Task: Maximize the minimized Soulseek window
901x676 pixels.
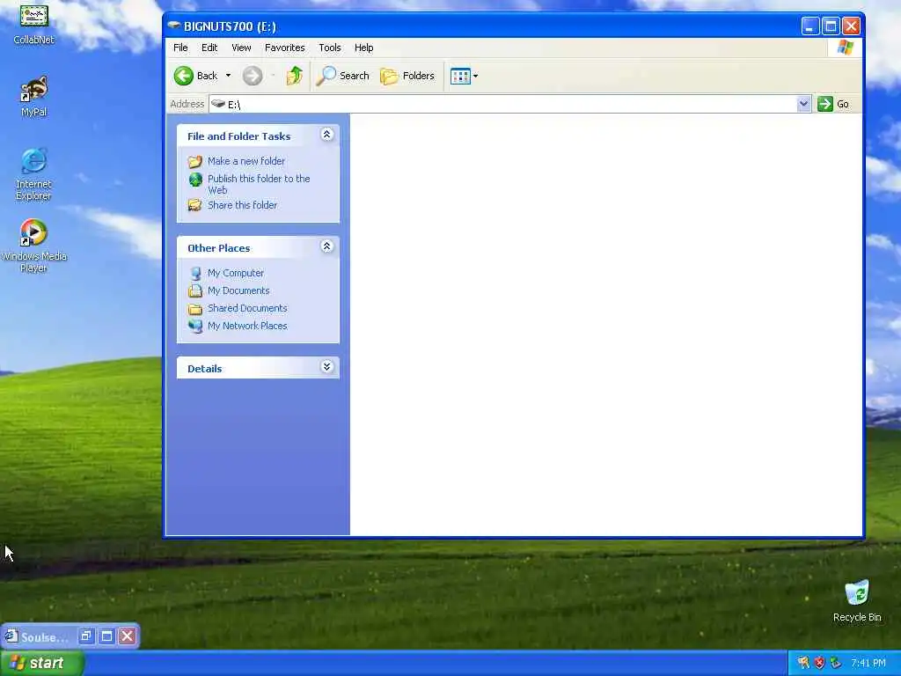Action: pos(106,636)
